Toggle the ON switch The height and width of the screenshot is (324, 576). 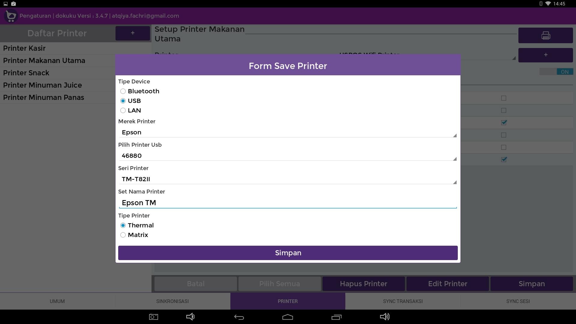coord(556,72)
